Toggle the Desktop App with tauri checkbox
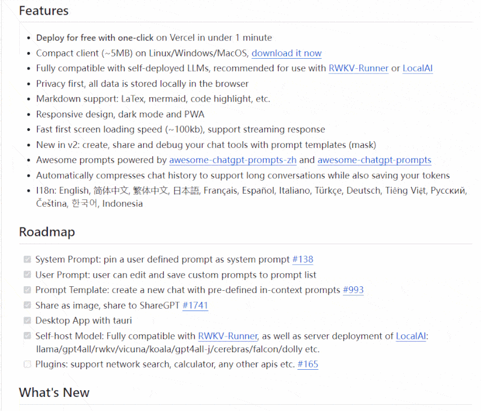The image size is (481, 411). tap(27, 320)
